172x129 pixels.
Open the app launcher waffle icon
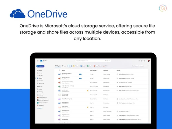(38, 61)
